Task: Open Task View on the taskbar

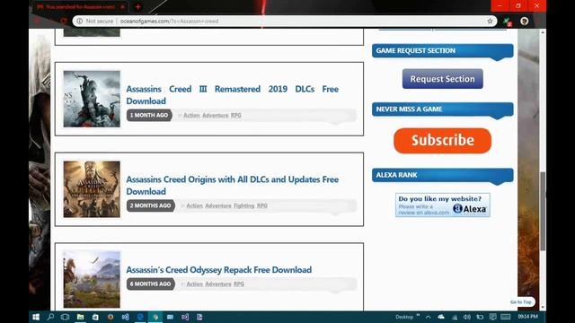Action: (66, 317)
